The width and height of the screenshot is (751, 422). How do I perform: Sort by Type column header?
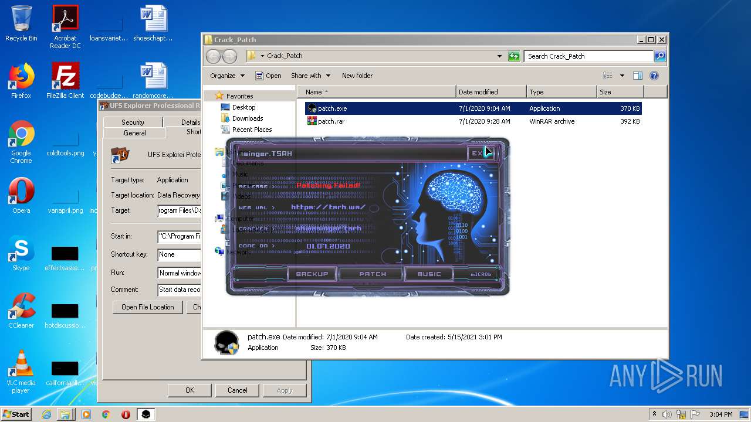561,92
